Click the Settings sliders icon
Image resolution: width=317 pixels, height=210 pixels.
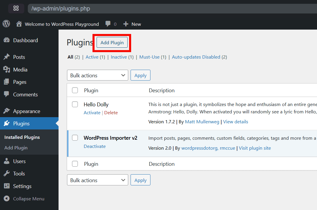[x=6, y=186]
